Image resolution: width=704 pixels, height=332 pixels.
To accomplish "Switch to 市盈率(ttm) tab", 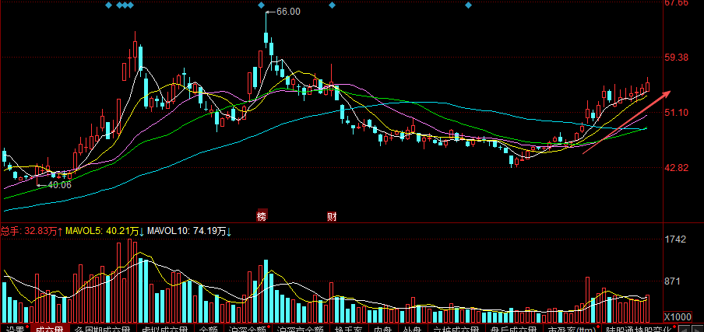I will (x=571, y=329).
